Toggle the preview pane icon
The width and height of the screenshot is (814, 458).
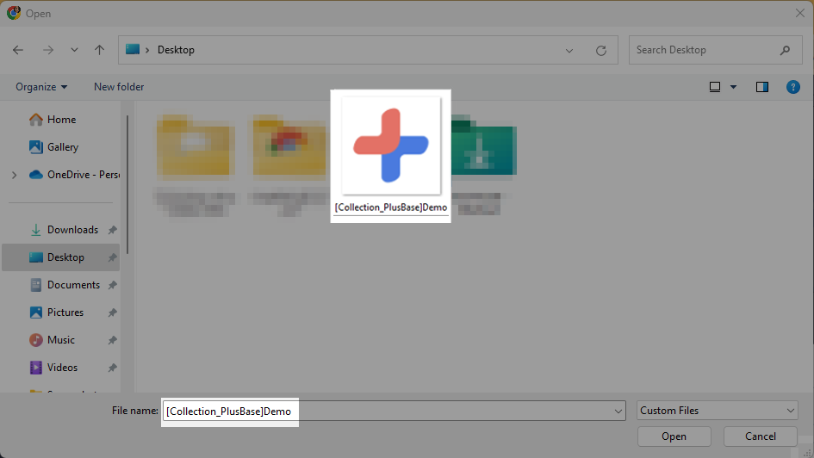click(x=762, y=87)
